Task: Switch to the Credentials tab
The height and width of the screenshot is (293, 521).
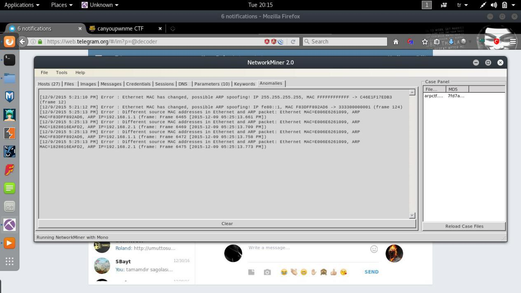Action: [138, 84]
